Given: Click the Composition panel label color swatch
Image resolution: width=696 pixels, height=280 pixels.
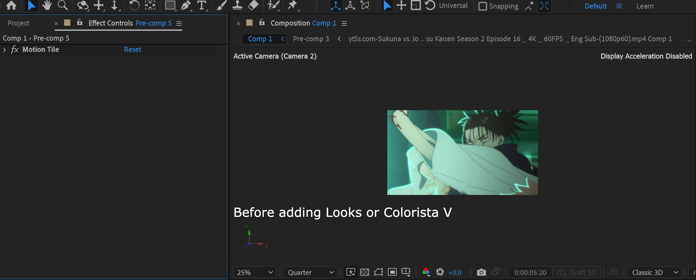Looking at the screenshot, I should point(249,23).
